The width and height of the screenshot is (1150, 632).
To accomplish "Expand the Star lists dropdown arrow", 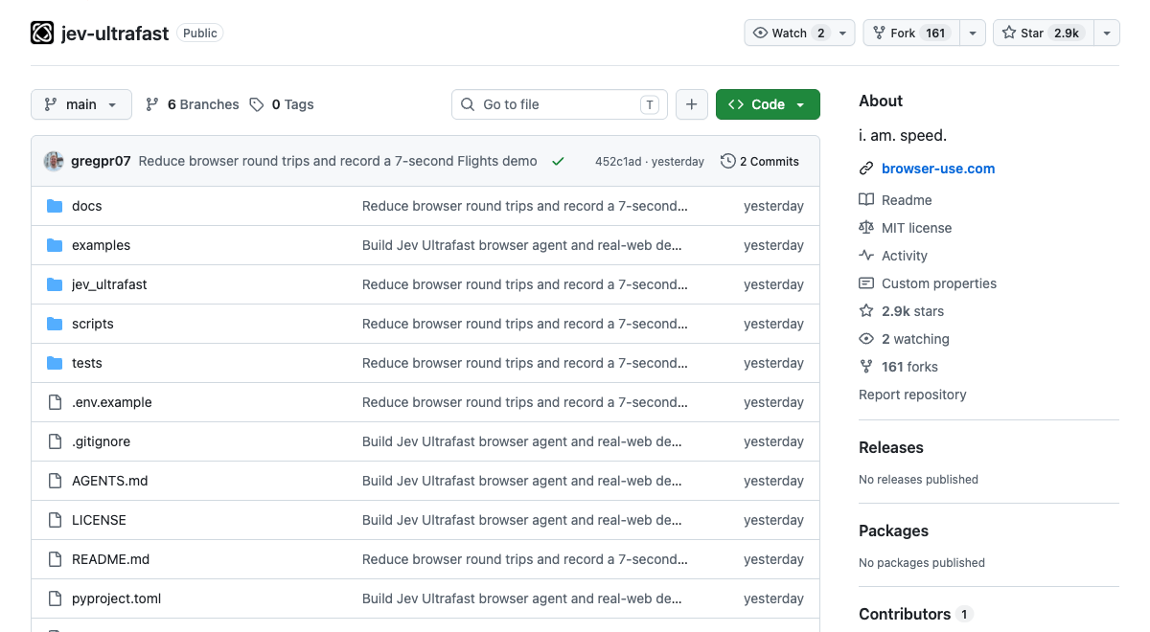I will 1106,33.
